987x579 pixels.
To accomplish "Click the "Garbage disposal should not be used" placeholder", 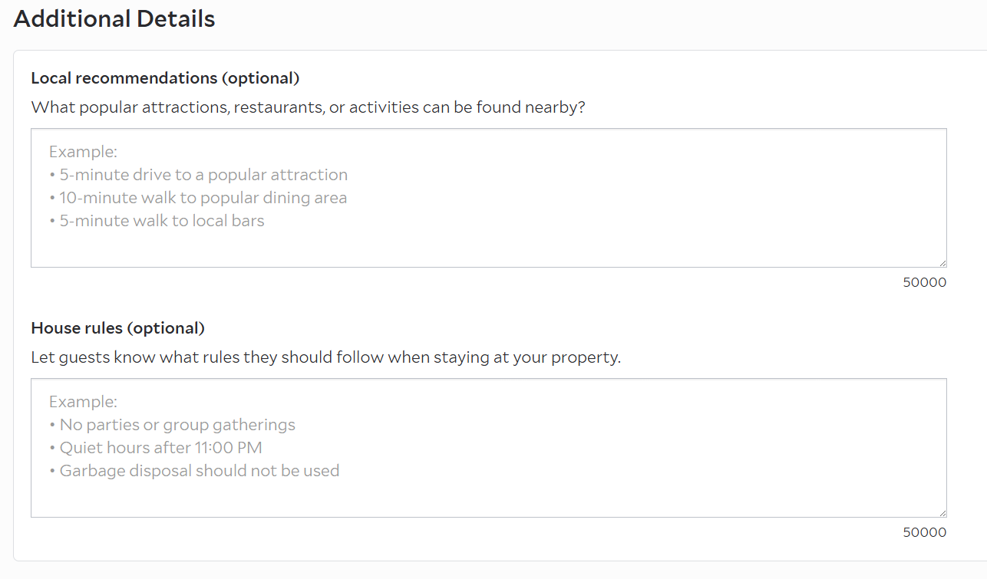I will coord(200,471).
